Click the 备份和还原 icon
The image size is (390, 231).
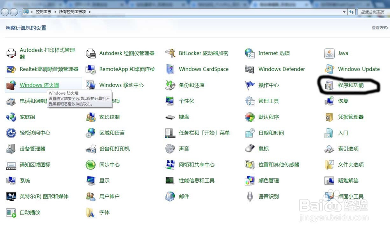[x=170, y=85]
